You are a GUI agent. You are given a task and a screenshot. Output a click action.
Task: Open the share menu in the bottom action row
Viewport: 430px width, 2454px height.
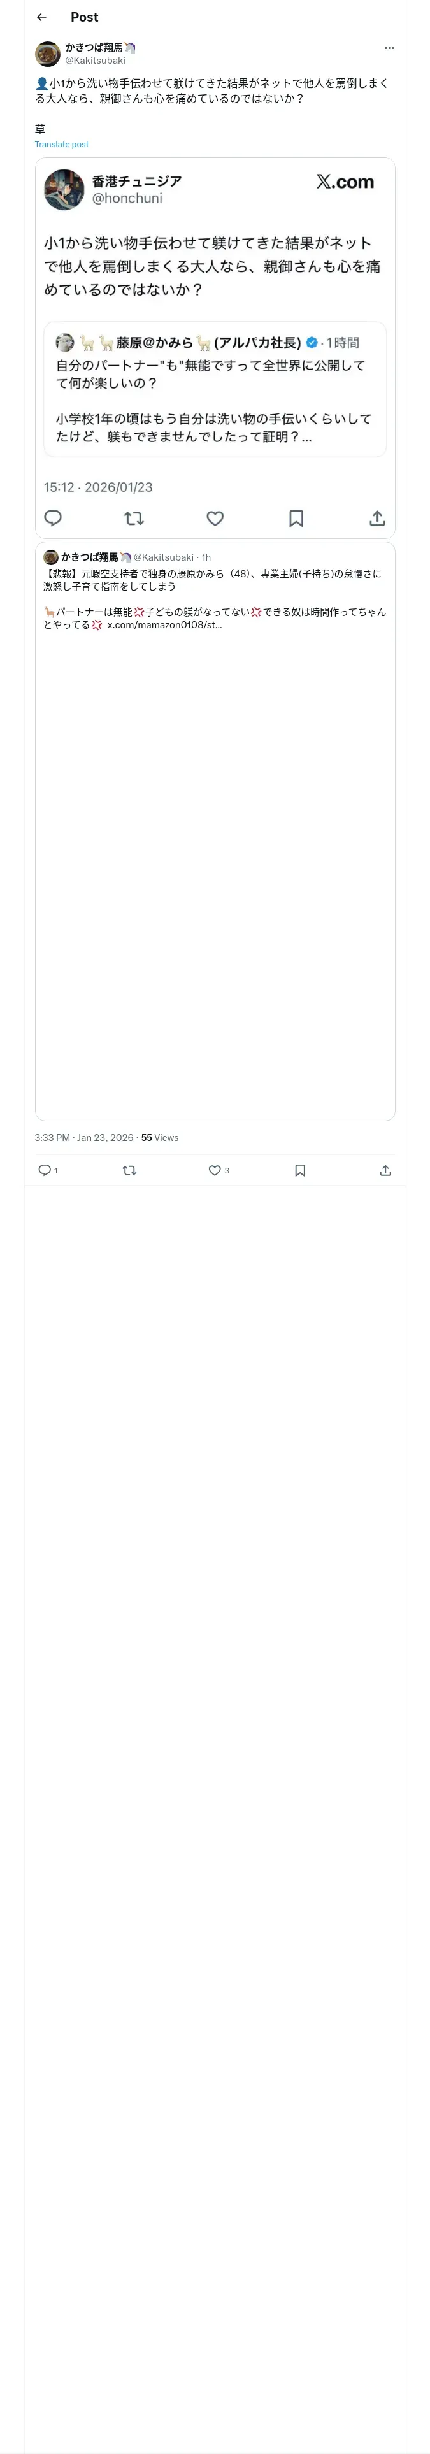(385, 1170)
